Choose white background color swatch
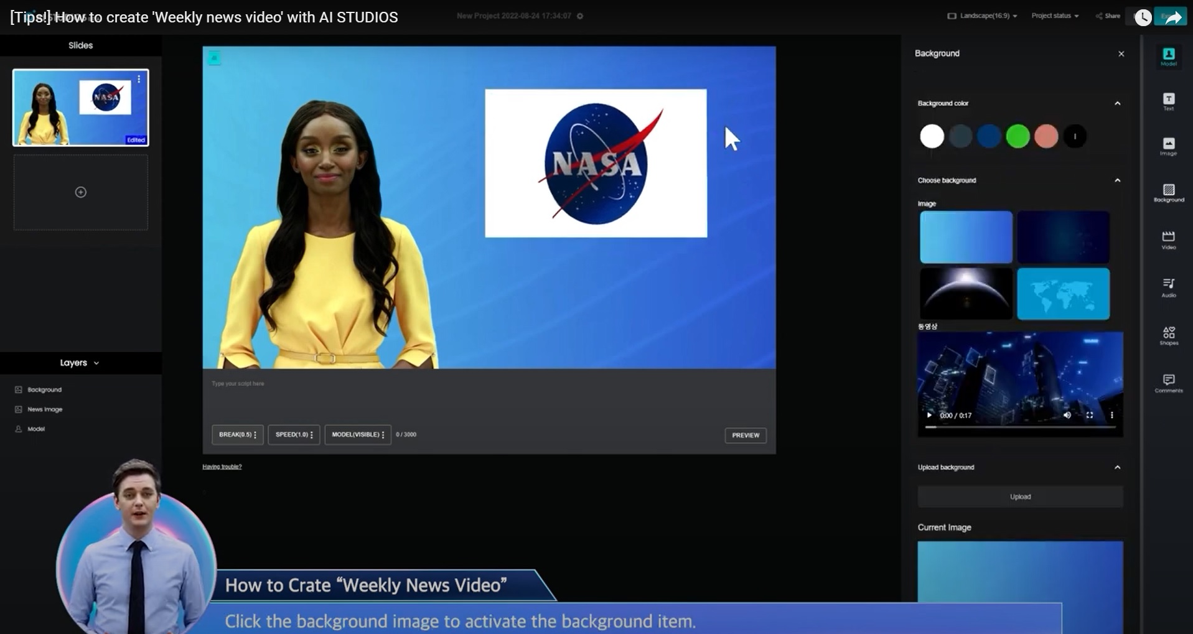The width and height of the screenshot is (1193, 634). [x=932, y=136]
